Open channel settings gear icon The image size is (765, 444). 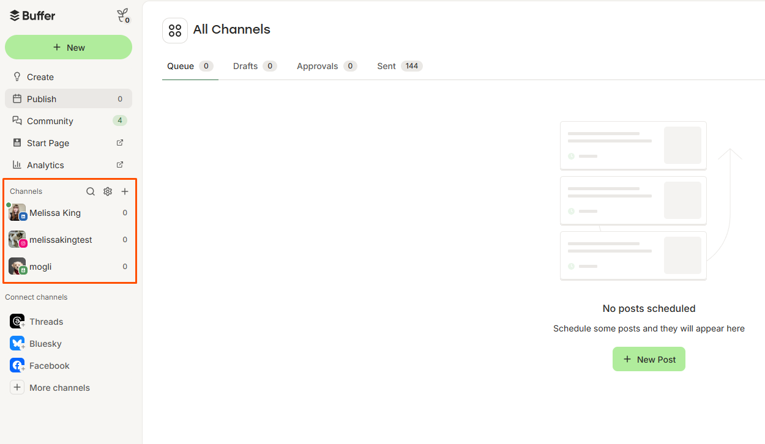point(108,191)
